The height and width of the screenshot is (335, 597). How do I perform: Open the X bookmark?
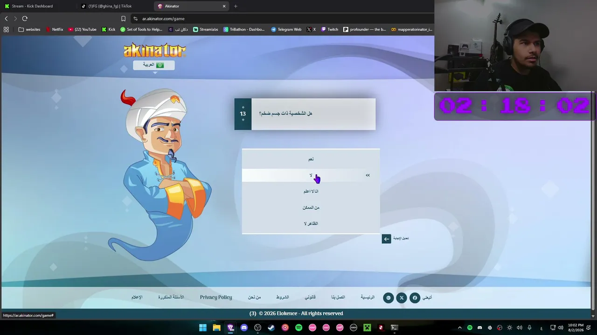point(311,29)
